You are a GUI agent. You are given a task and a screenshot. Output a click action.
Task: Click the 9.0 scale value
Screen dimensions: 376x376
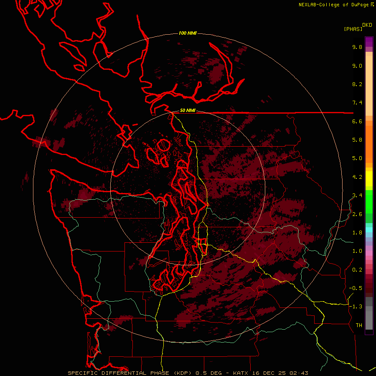click(x=357, y=66)
